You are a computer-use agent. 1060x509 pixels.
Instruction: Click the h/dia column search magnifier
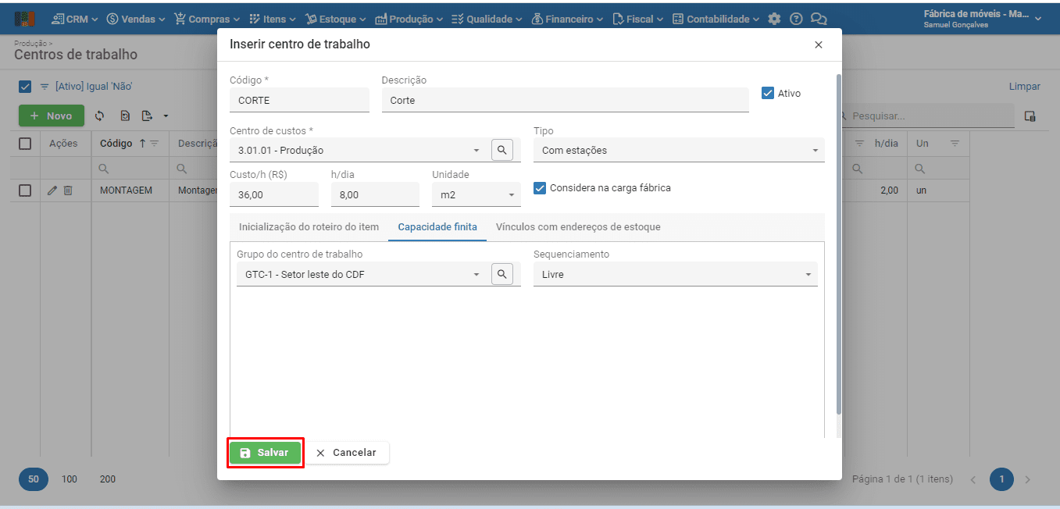(x=857, y=169)
